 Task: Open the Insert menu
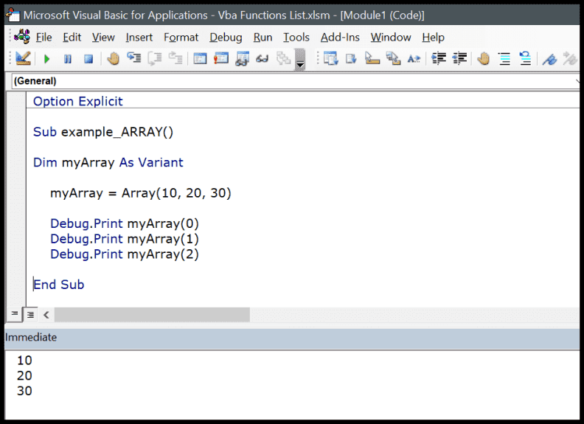click(139, 37)
